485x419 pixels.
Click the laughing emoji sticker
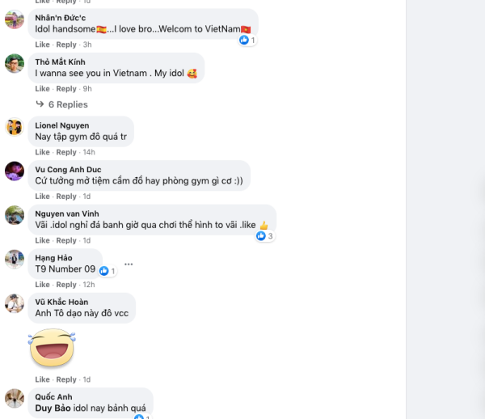(52, 348)
